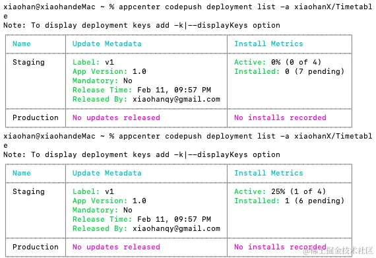The height and width of the screenshot is (258, 376).
Task: Select "Staging" cell in the upper table
Action: [28, 62]
